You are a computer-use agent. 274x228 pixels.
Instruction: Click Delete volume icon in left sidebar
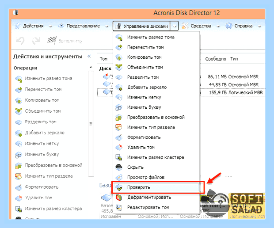(19, 198)
